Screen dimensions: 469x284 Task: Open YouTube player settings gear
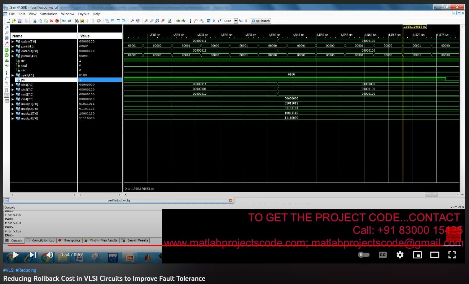pos(400,255)
